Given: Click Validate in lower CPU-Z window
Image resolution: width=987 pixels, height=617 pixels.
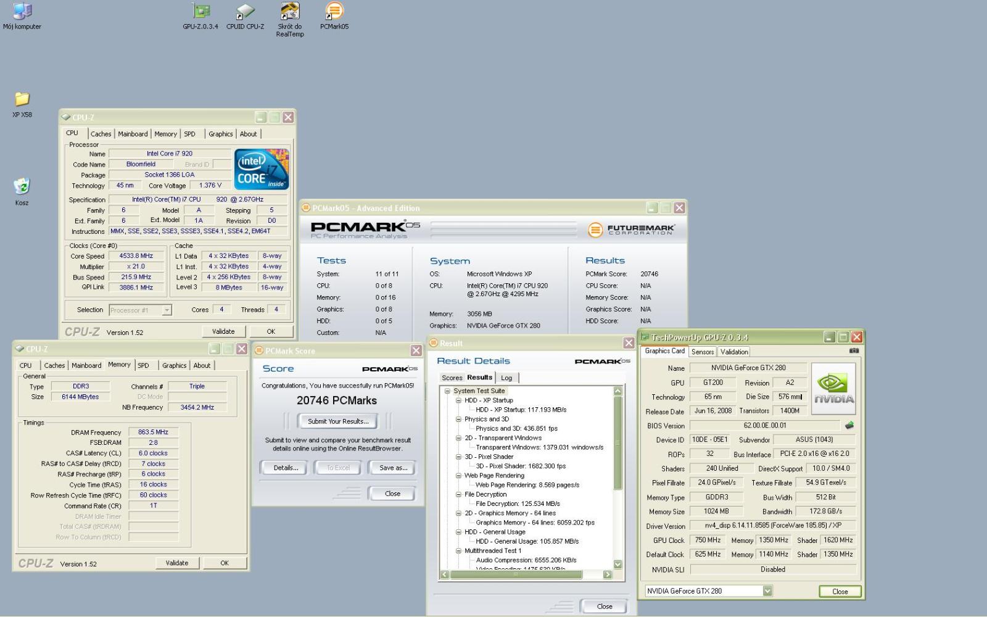Looking at the screenshot, I should [x=177, y=563].
